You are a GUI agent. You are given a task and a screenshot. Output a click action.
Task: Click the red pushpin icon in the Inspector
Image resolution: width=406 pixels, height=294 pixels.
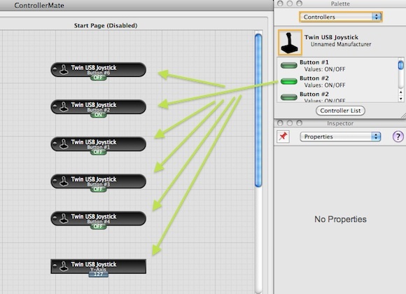click(x=283, y=136)
